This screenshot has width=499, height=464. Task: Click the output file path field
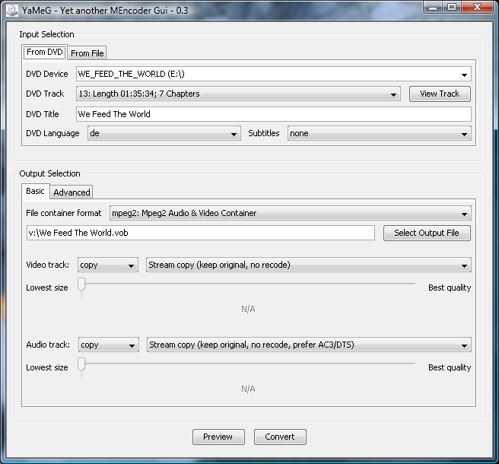200,233
